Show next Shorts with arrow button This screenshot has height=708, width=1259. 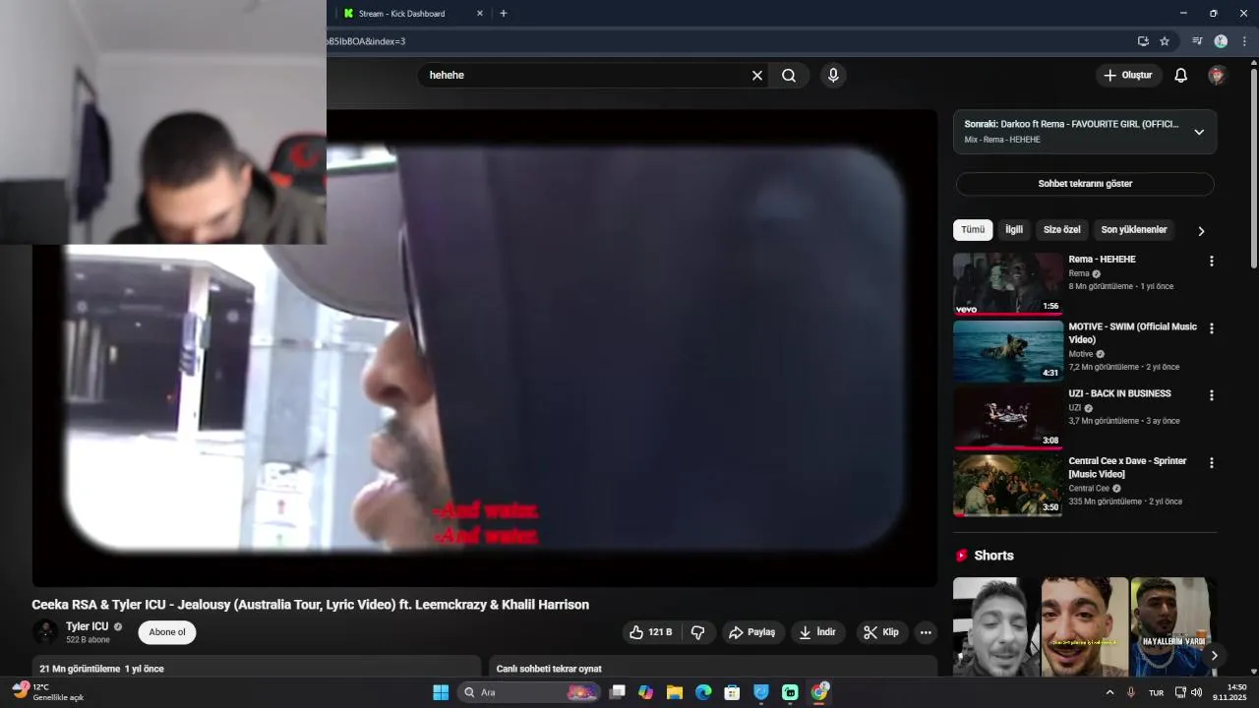point(1214,656)
